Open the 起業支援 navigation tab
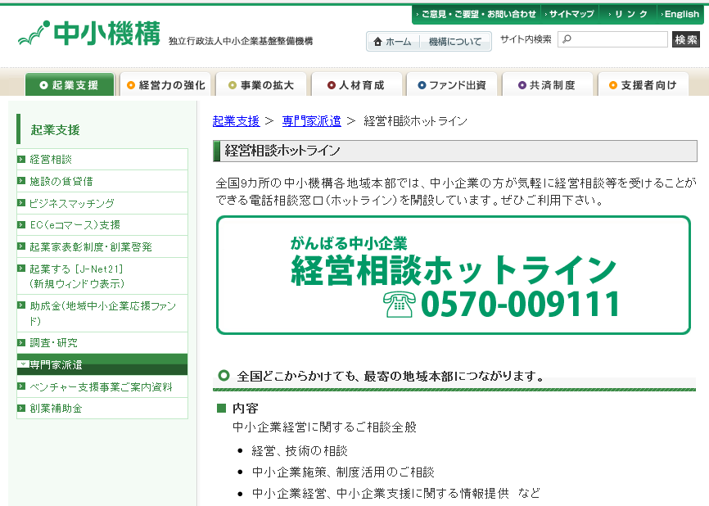The image size is (709, 506). (70, 85)
